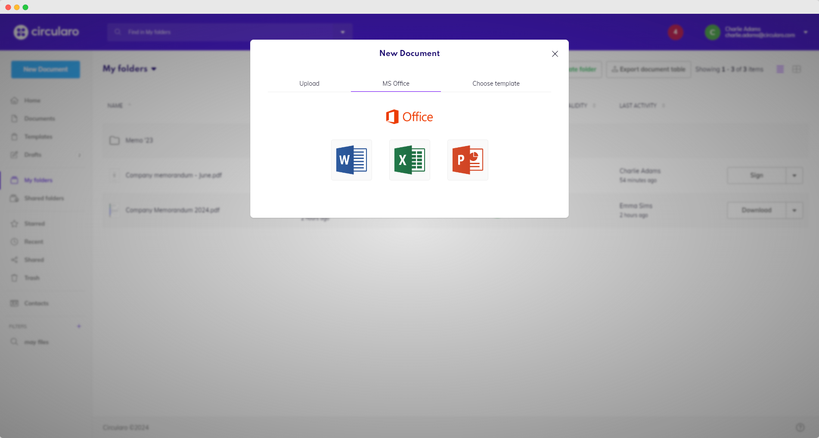Click the Download button

coord(757,210)
